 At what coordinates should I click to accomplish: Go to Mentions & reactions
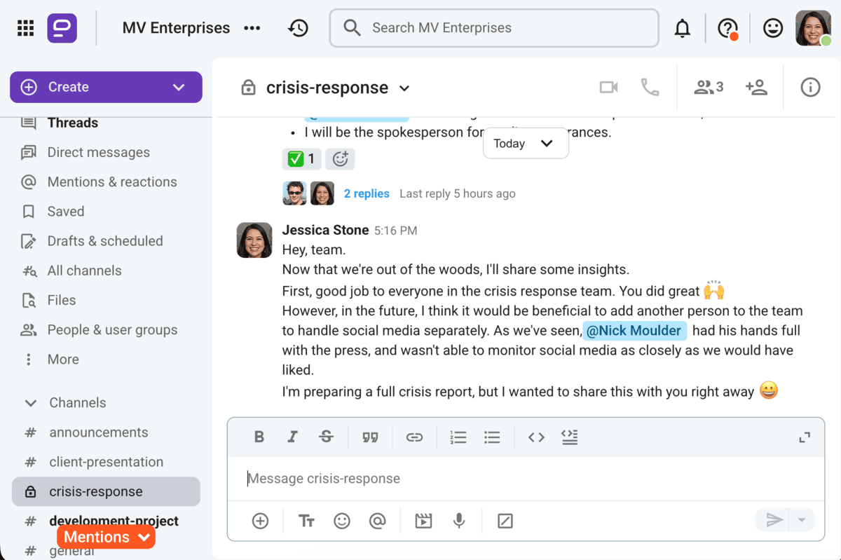[111, 182]
